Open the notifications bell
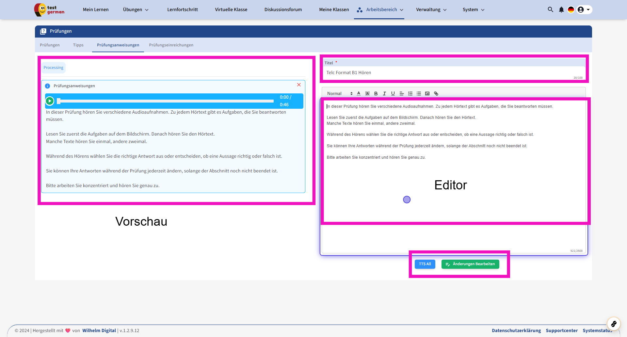The height and width of the screenshot is (337, 627). tap(561, 10)
